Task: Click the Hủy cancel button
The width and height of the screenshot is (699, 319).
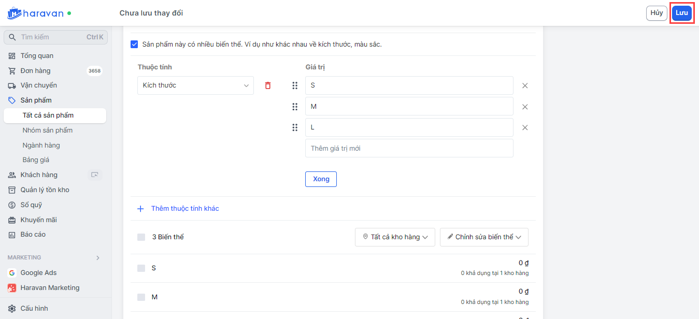Action: pos(657,13)
